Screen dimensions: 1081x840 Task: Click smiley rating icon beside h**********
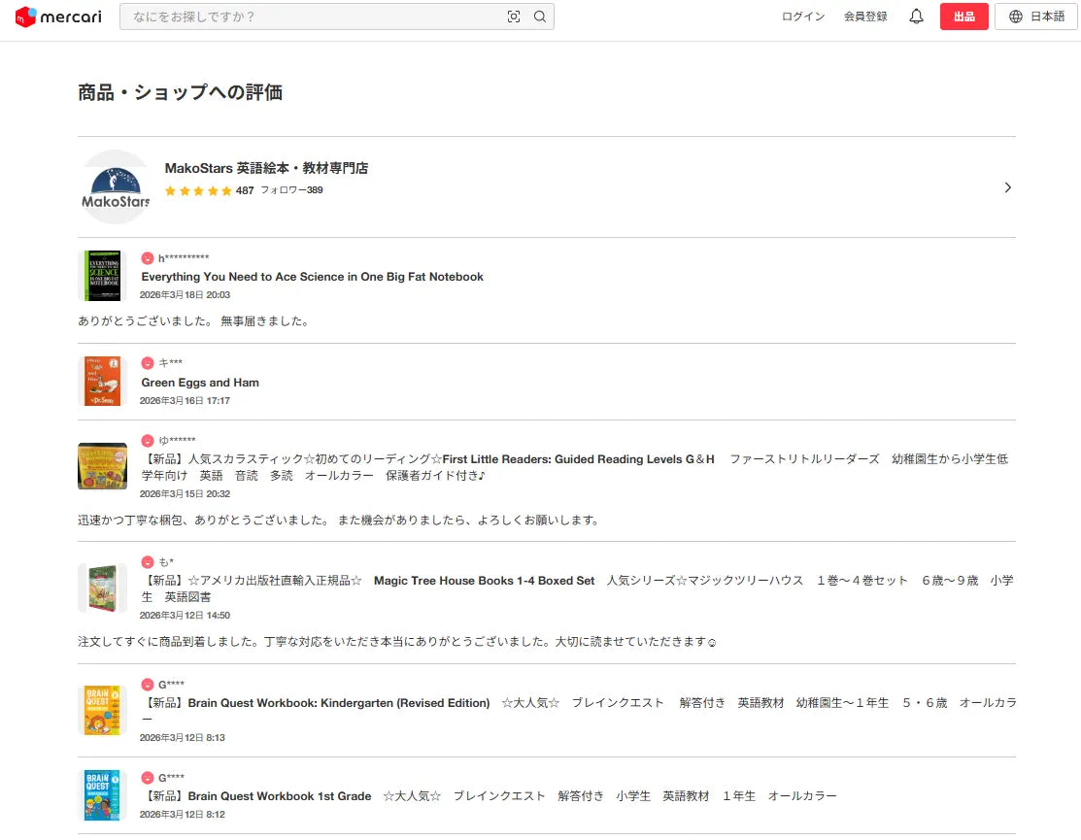(x=148, y=258)
